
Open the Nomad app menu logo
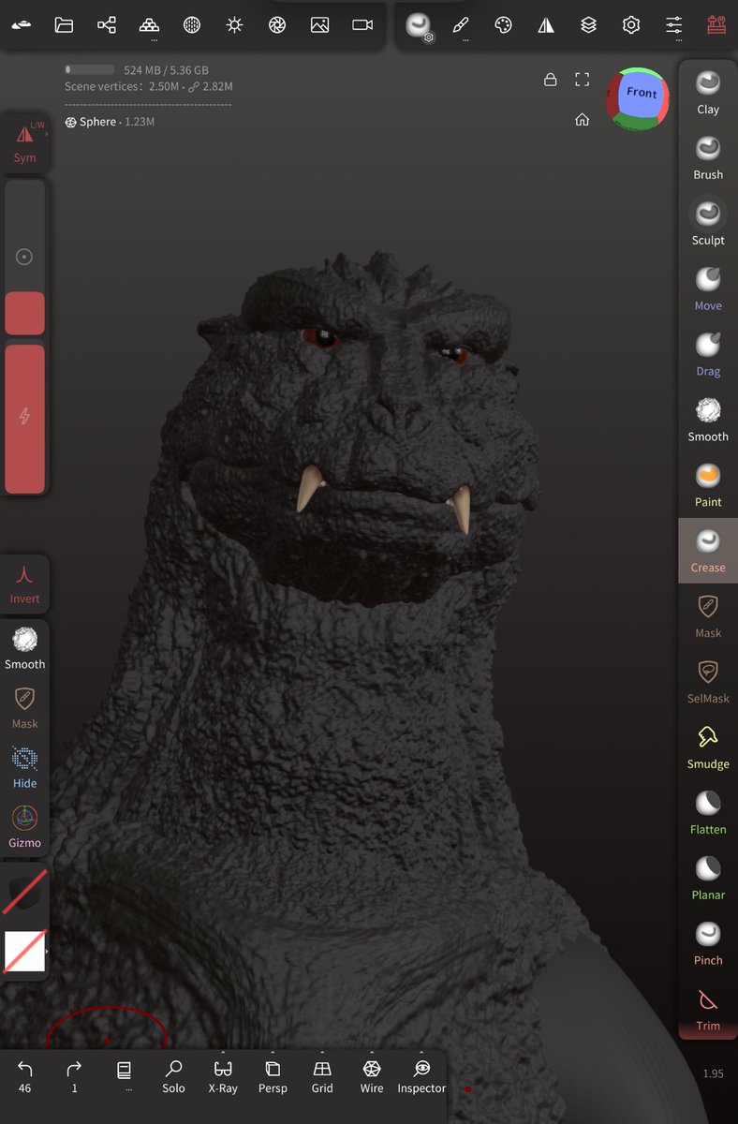click(21, 25)
